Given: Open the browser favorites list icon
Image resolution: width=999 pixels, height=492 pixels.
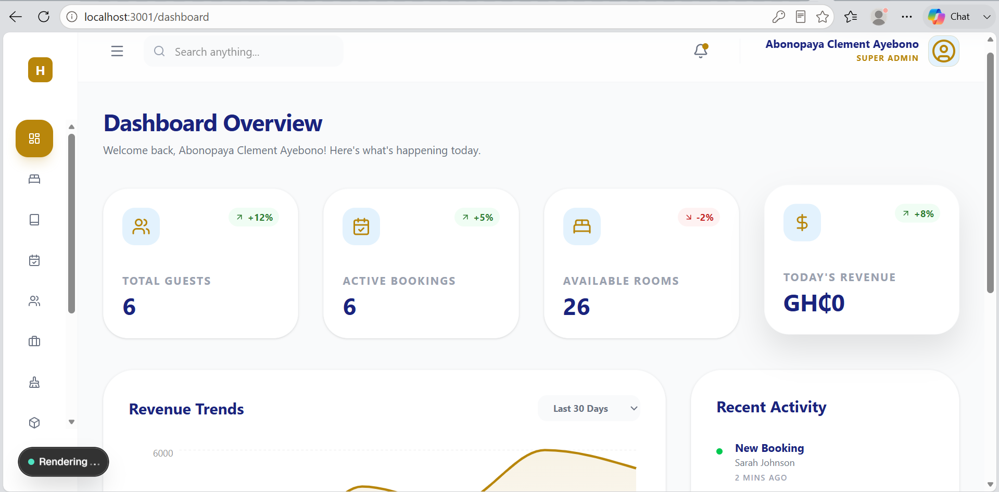Looking at the screenshot, I should tap(851, 17).
